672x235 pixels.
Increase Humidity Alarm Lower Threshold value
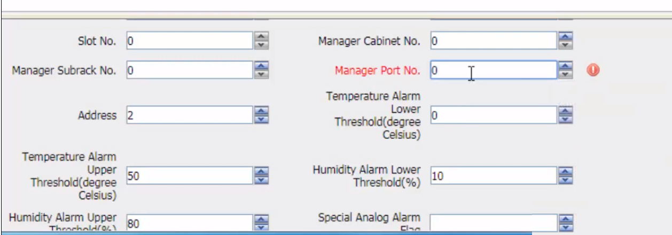click(x=565, y=172)
